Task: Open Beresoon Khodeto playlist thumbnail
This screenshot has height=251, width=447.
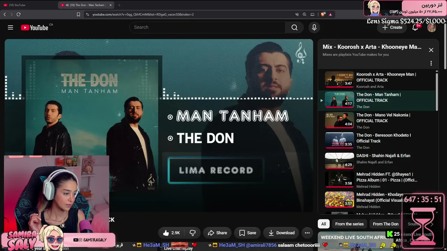Action: pos(339,140)
